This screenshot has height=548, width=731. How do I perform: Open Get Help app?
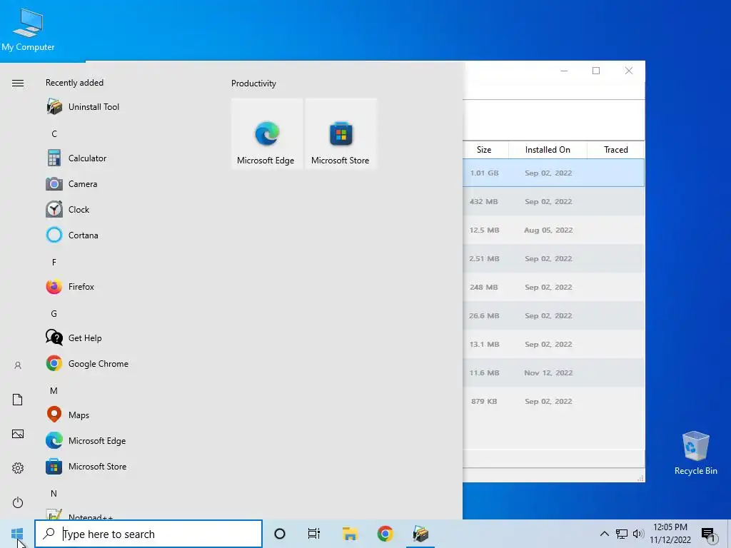click(74, 338)
